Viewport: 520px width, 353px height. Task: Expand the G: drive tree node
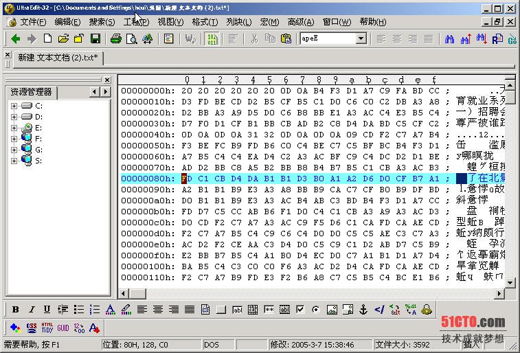click(14, 150)
